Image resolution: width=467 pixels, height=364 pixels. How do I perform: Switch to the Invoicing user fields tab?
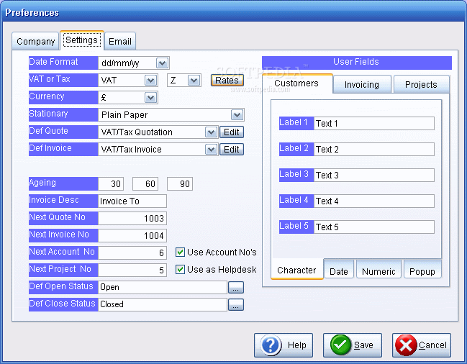pyautogui.click(x=362, y=85)
